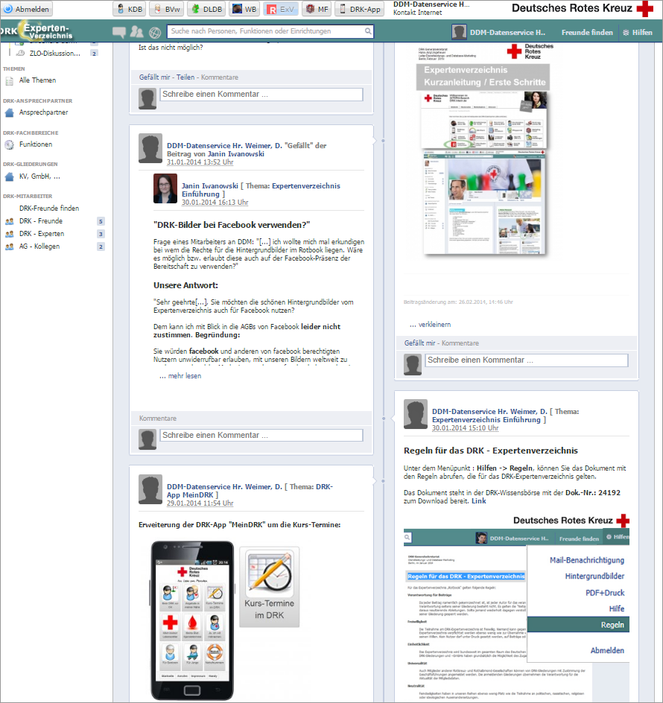Open the WB toolbar shortcut

click(245, 9)
